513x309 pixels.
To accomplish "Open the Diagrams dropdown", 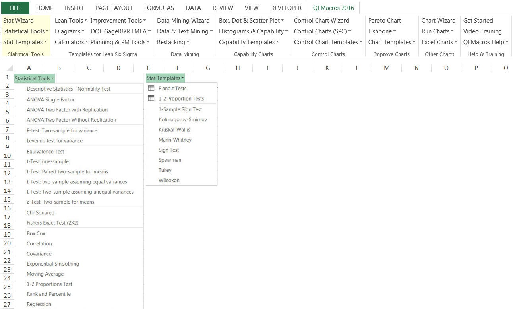I will (x=70, y=31).
